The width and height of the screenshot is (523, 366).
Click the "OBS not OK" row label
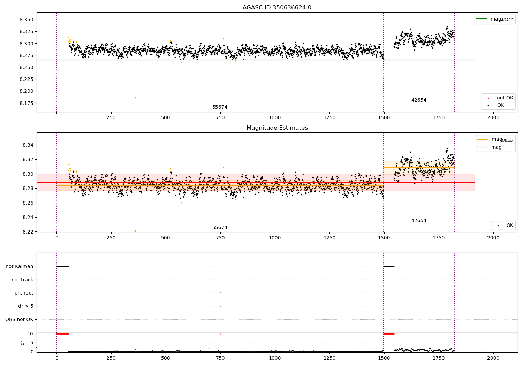[20, 319]
